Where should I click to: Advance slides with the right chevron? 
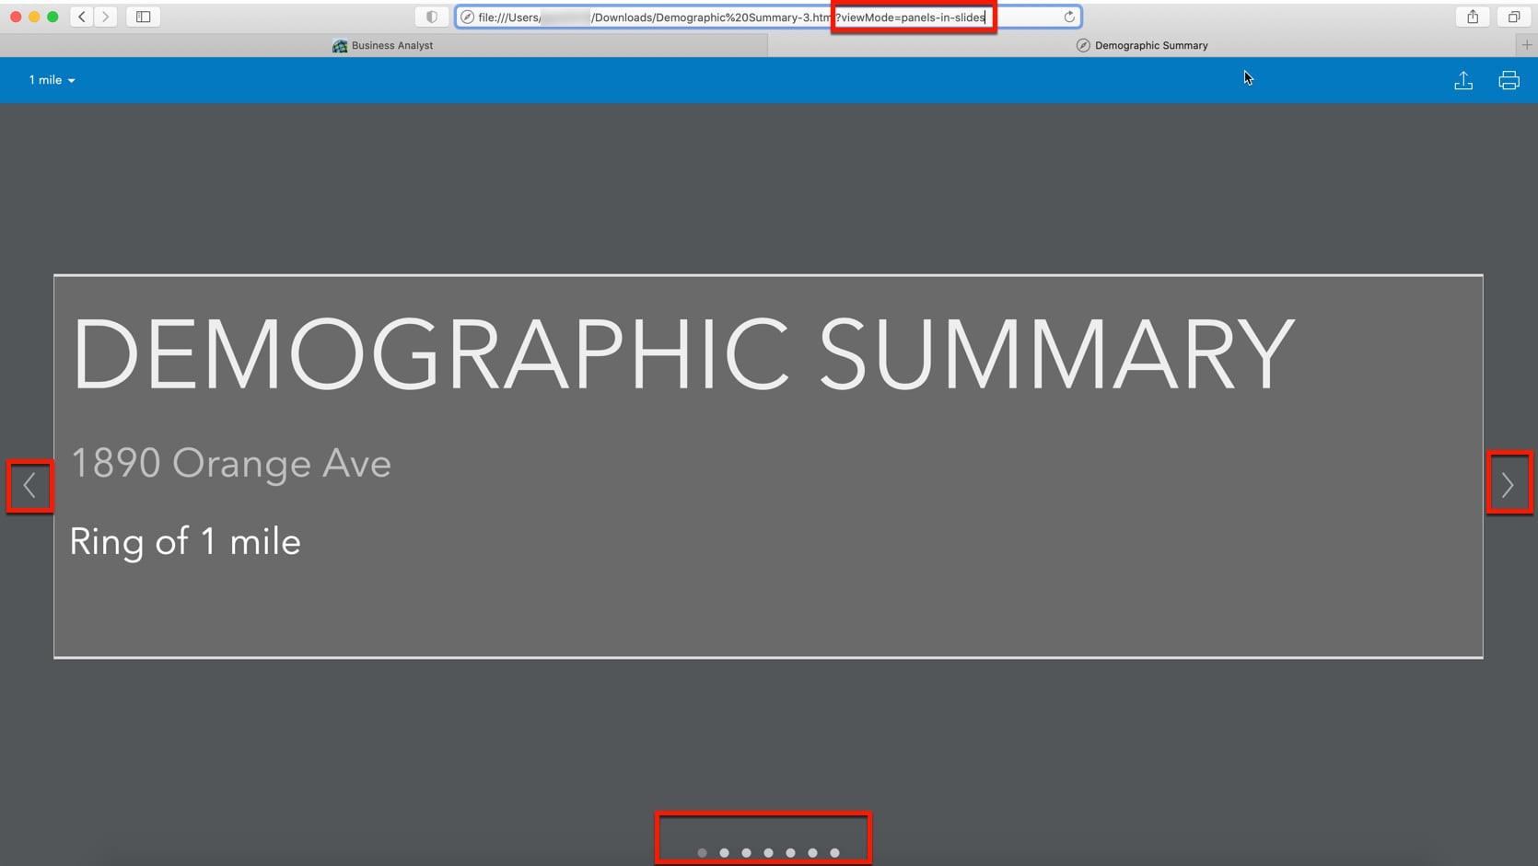pyautogui.click(x=1509, y=483)
